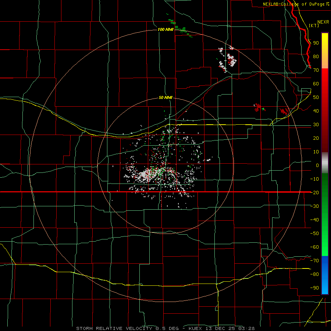Click the 40 scale value
The image size is (331, 331).
[x=316, y=111]
